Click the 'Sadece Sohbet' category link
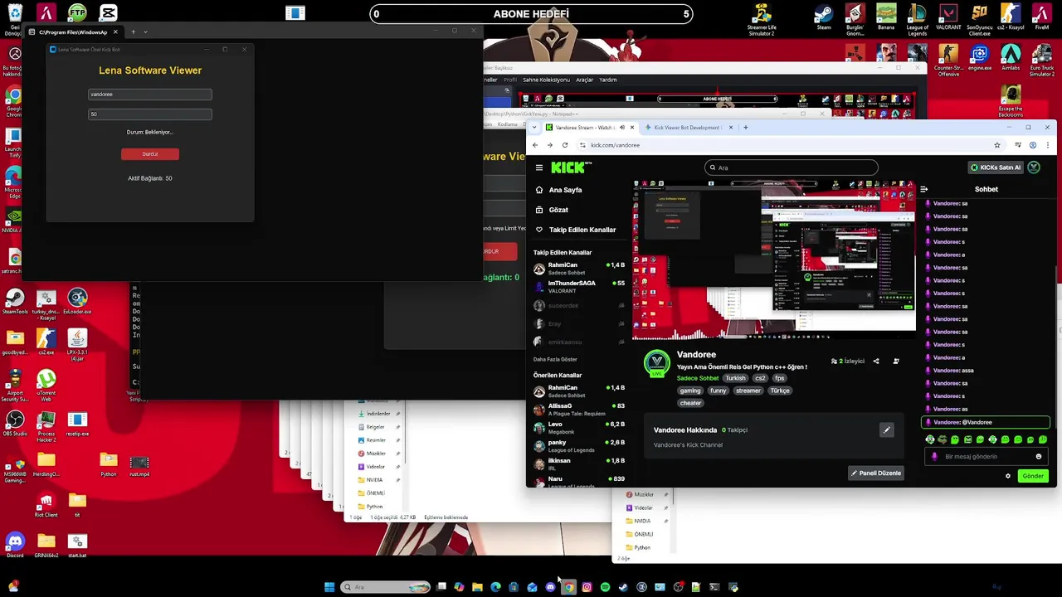 [x=698, y=378]
